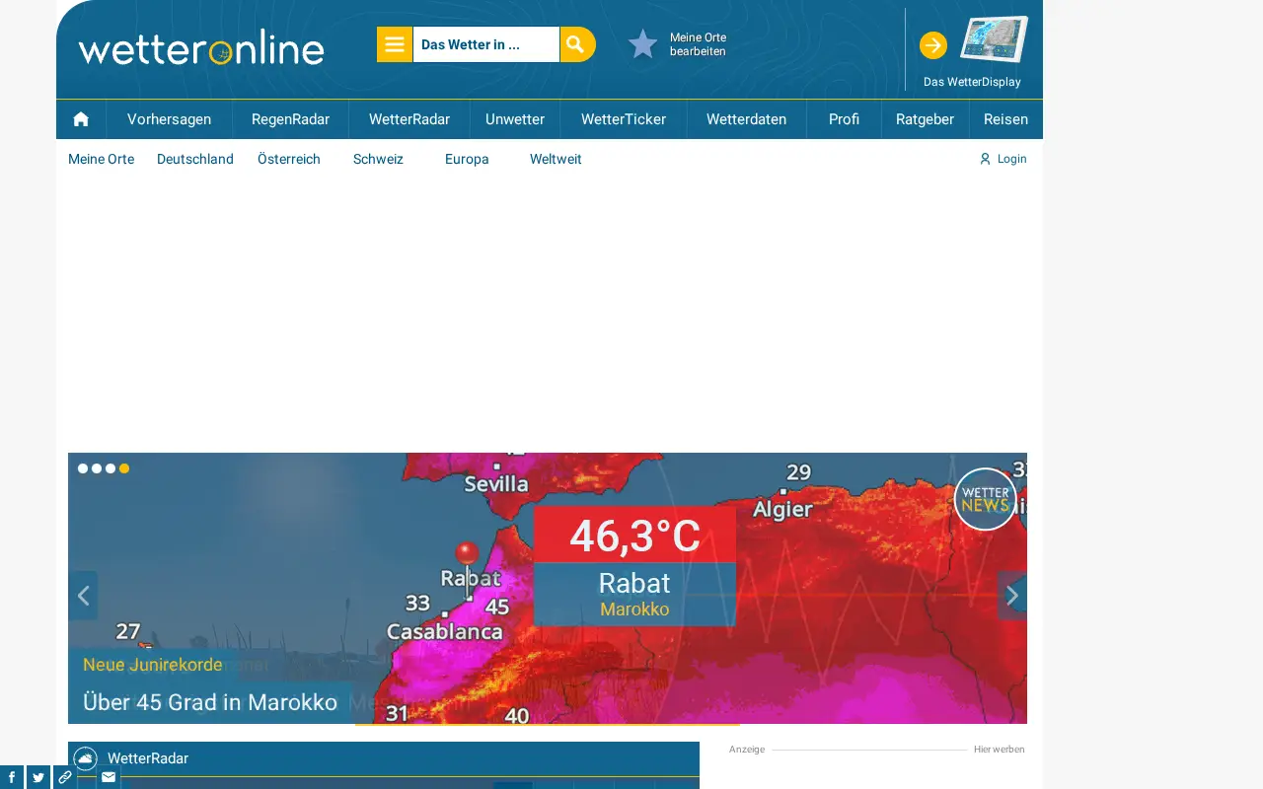Screen dimensions: 1263x789
Task: Open the headline "Über 45 Grad in Marokko"
Action: coord(210,702)
